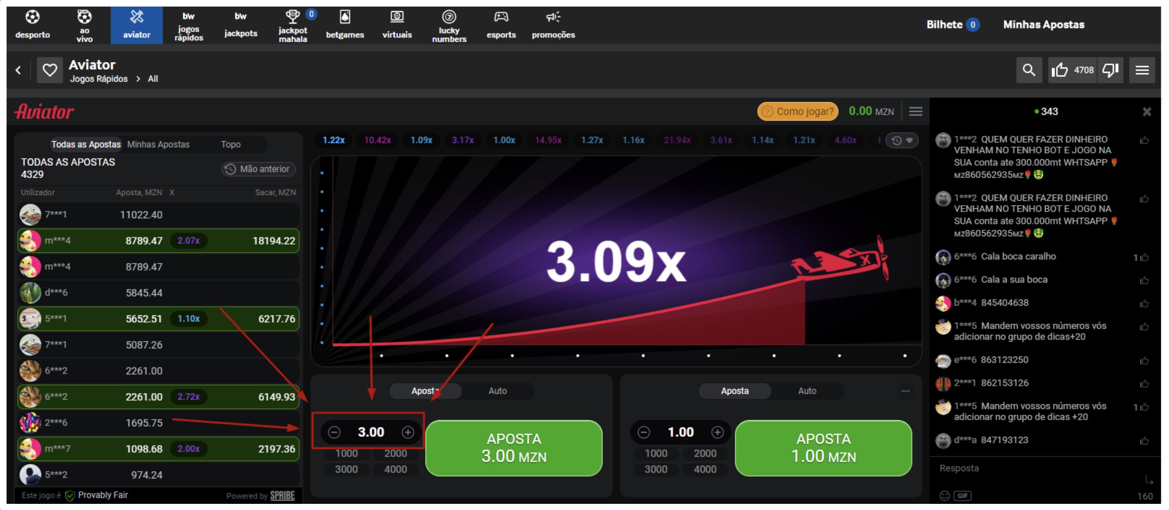
Task: Select the Minhas Apostas list tab
Action: pos(158,144)
